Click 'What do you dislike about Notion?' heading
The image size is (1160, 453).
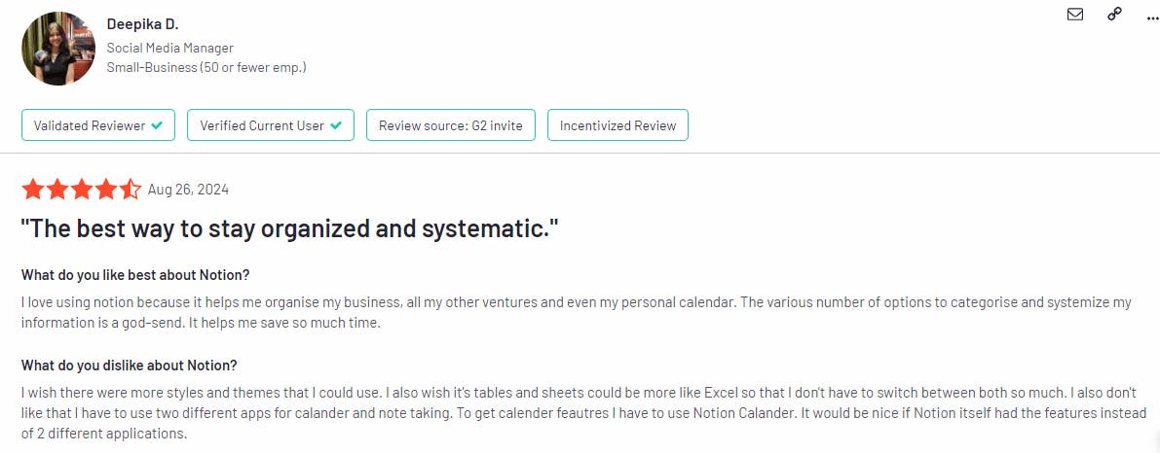[x=130, y=366]
